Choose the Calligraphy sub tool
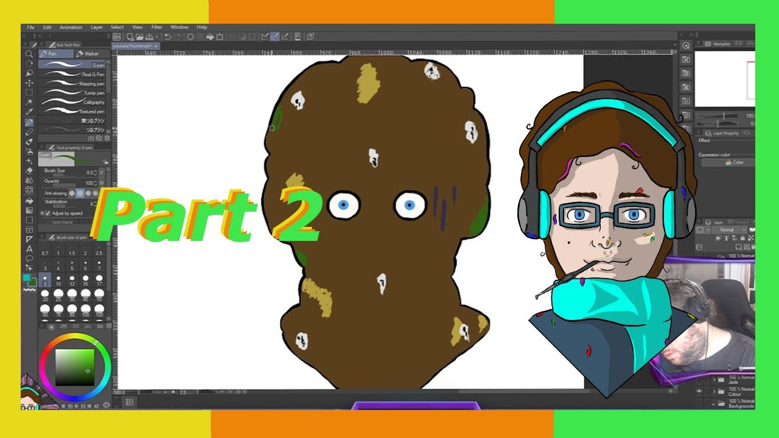779x438 pixels. 72,102
